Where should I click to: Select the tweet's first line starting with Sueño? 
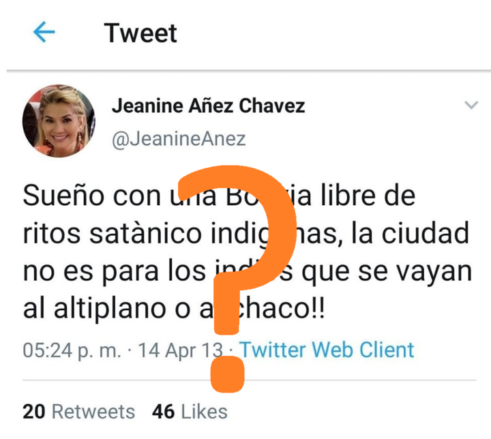(x=219, y=196)
